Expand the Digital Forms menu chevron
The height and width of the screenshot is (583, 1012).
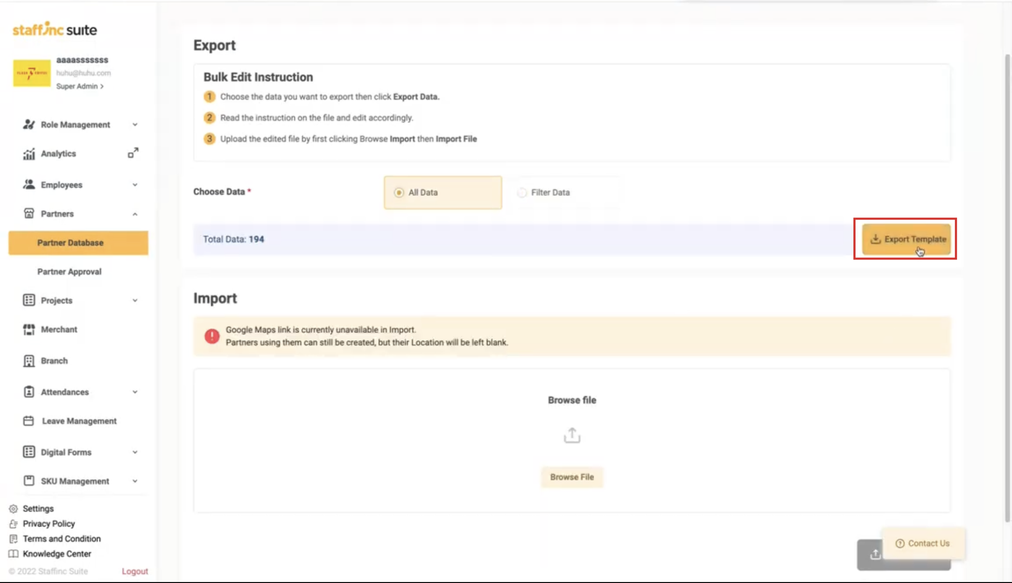coord(135,452)
